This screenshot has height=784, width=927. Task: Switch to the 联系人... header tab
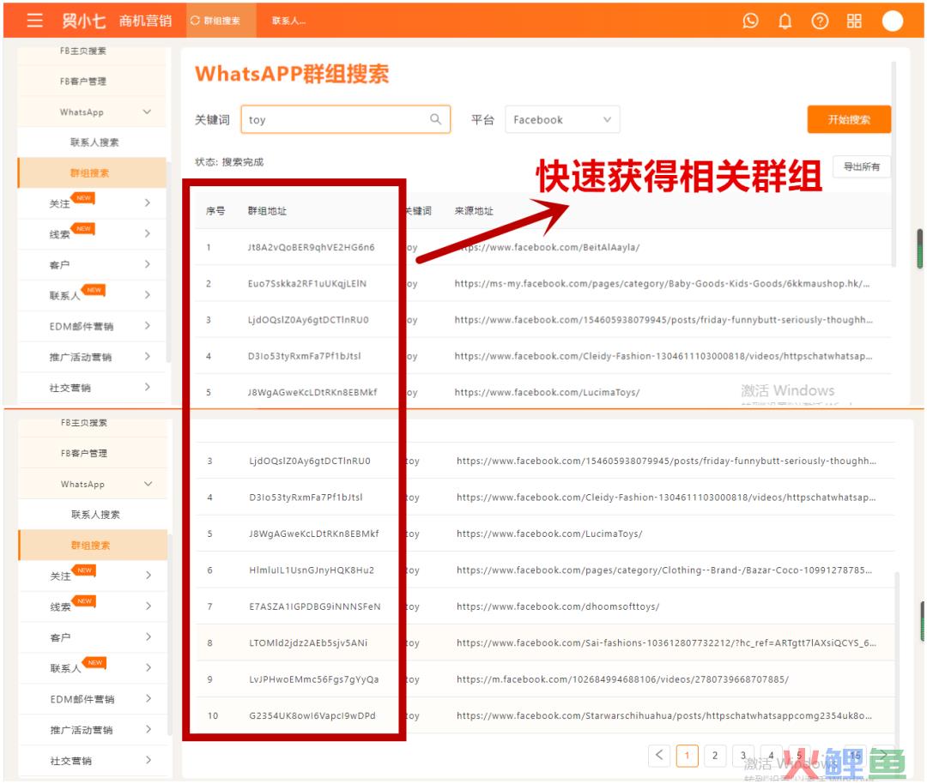pos(288,21)
